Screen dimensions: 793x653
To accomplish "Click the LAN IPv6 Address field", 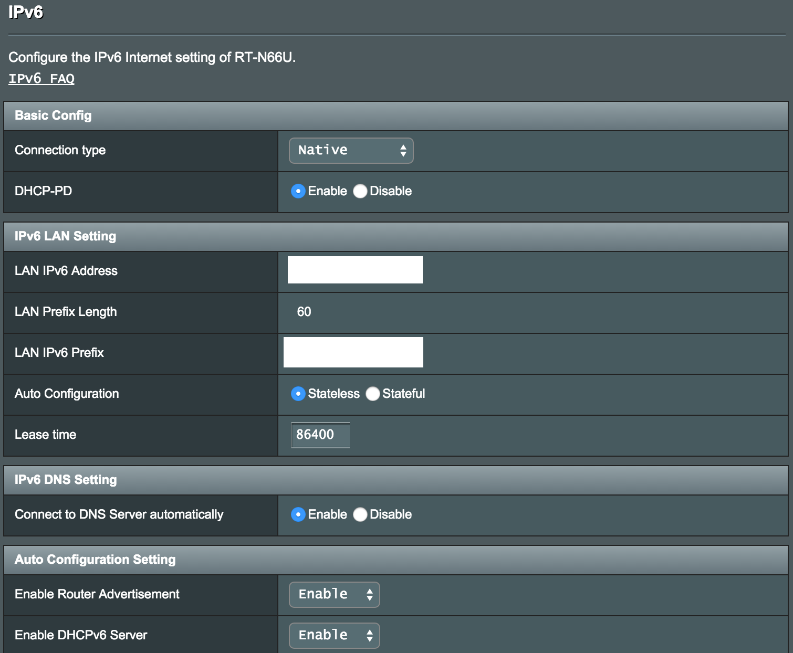I will (x=355, y=270).
